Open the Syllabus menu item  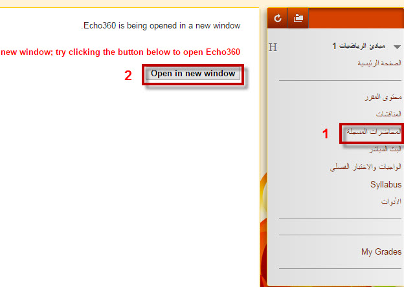coord(386,184)
